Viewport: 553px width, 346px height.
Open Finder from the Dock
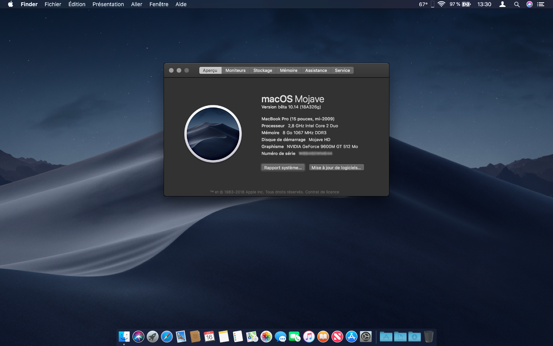click(x=124, y=337)
